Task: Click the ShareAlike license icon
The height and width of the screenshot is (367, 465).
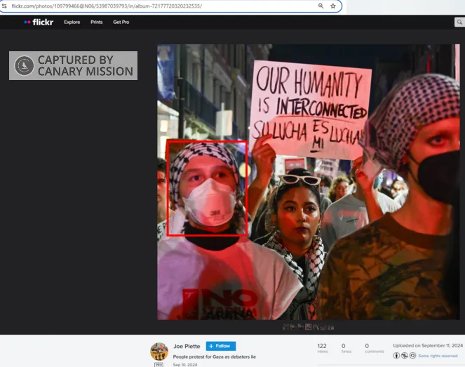Action: click(412, 356)
